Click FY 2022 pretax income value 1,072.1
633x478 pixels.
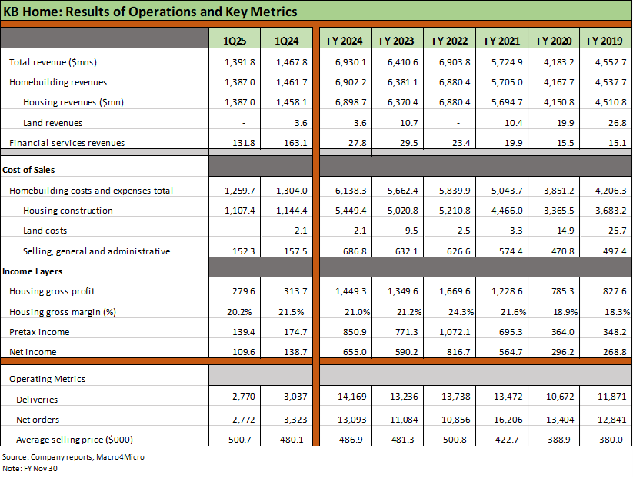click(x=455, y=332)
